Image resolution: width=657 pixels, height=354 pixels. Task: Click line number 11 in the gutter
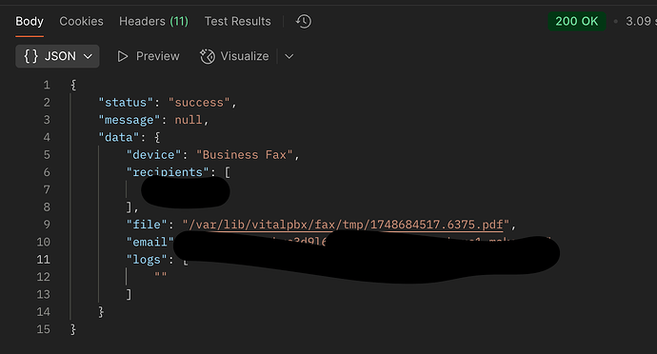tap(43, 260)
